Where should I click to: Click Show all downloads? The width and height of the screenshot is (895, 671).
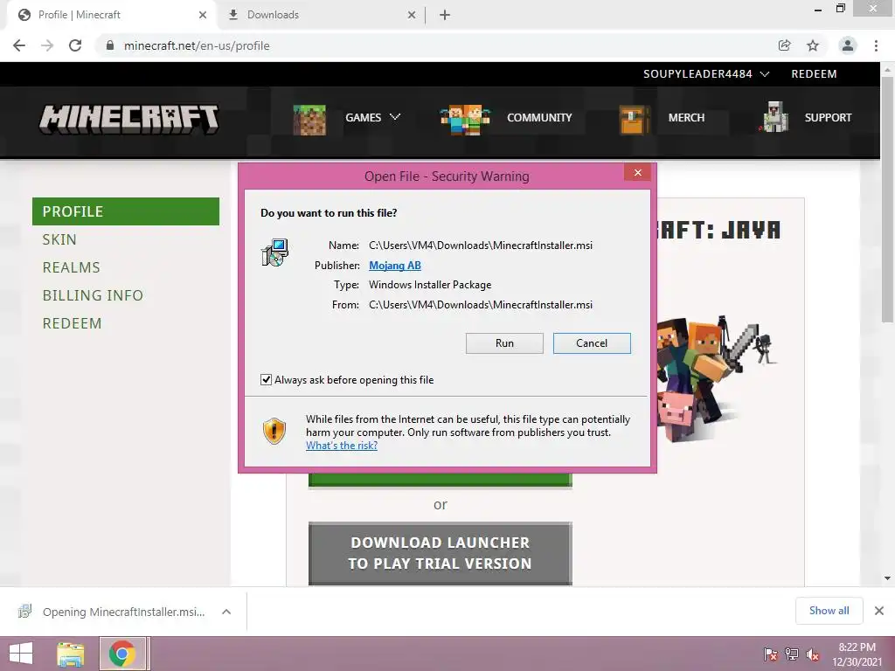tap(829, 611)
